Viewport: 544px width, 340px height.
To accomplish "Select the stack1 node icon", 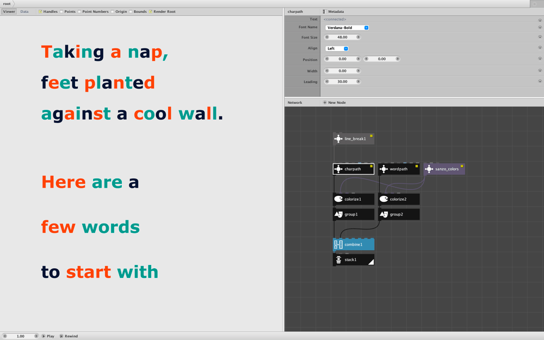I will pyautogui.click(x=338, y=259).
